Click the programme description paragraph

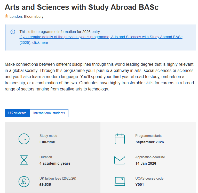coord(99,77)
